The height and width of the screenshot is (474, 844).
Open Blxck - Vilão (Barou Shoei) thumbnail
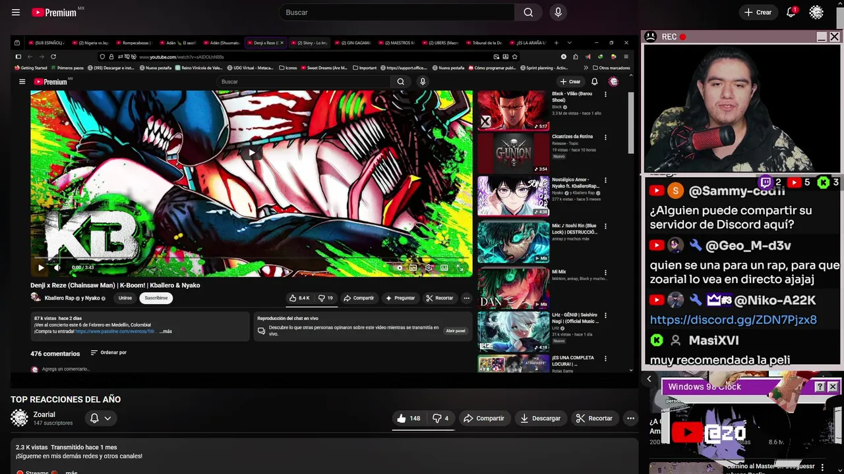513,111
